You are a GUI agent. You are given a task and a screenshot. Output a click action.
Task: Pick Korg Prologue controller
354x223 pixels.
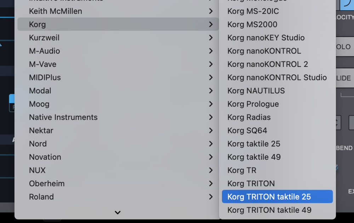253,104
